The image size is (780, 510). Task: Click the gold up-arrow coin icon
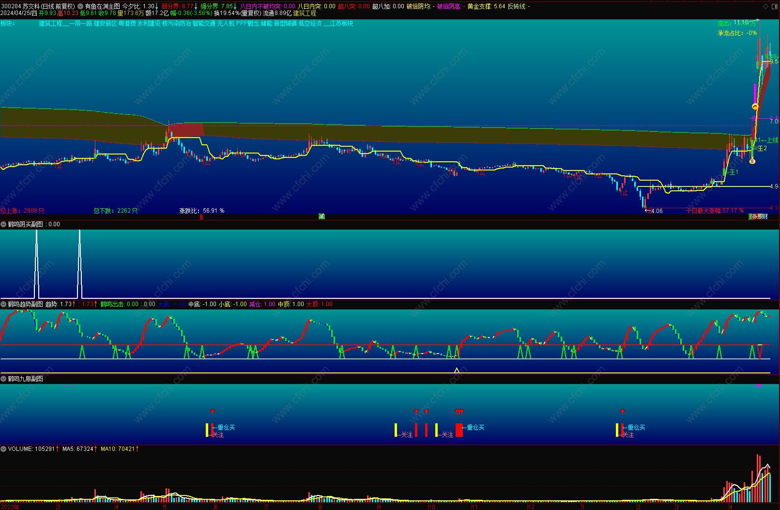coord(755,107)
